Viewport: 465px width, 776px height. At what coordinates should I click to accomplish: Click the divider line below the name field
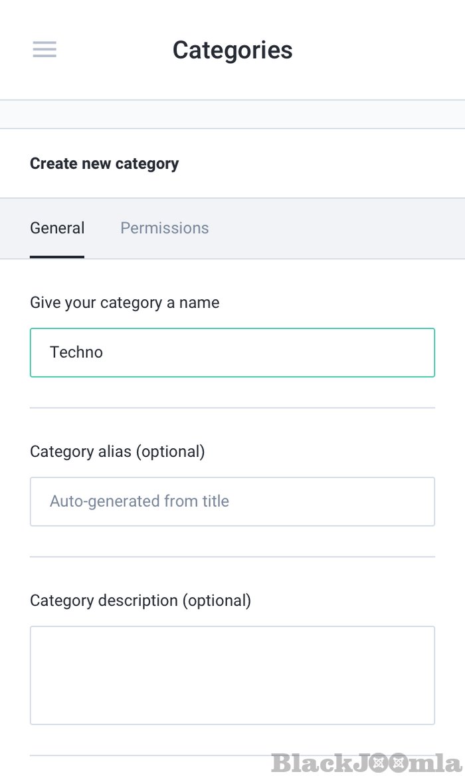(x=232, y=408)
